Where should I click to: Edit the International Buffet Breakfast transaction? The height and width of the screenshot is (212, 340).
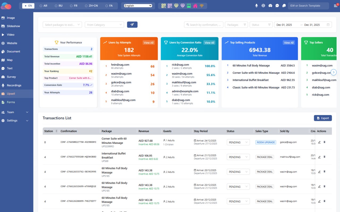coord(319,157)
